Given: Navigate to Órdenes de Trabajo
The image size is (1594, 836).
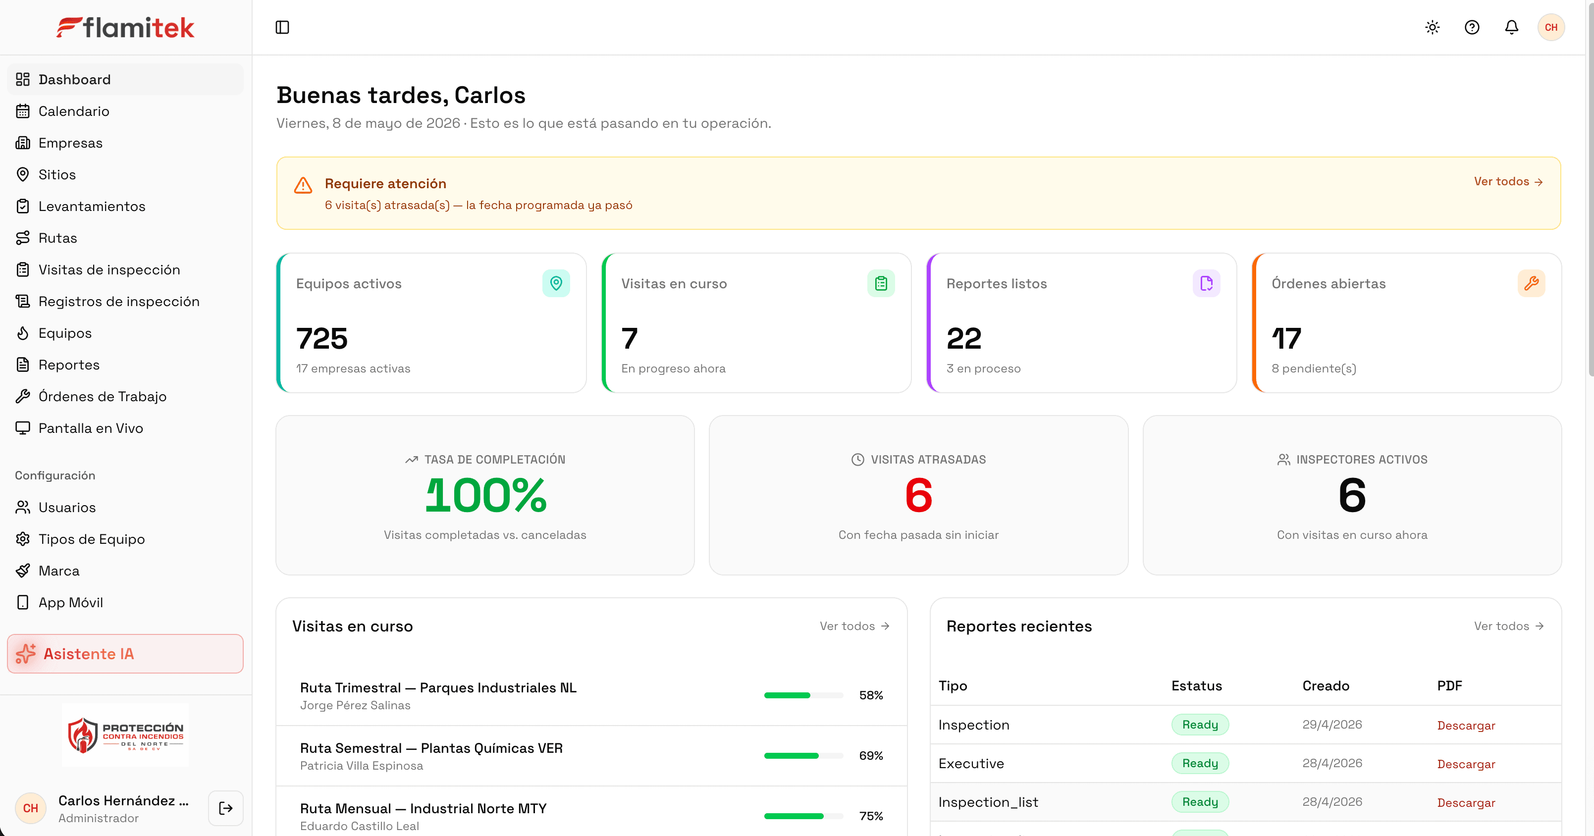Looking at the screenshot, I should tap(125, 396).
